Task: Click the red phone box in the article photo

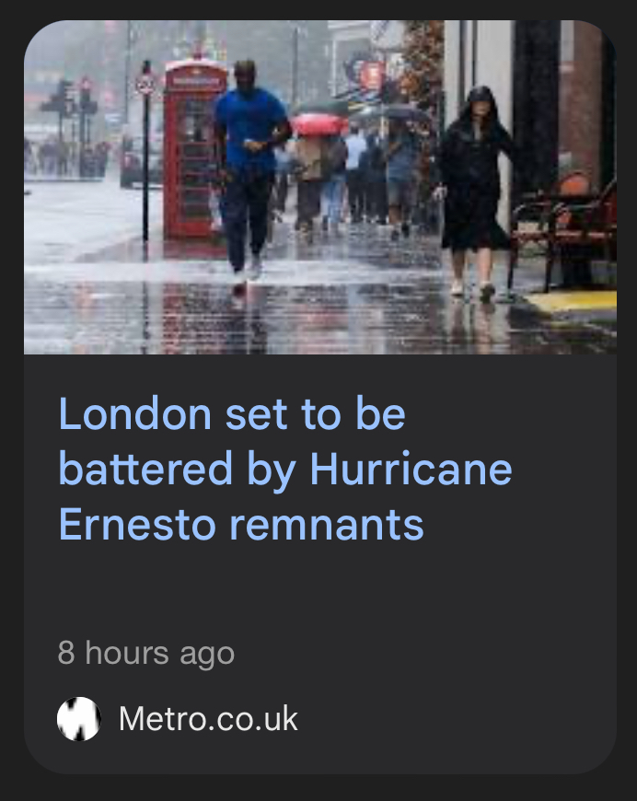Action: click(194, 151)
